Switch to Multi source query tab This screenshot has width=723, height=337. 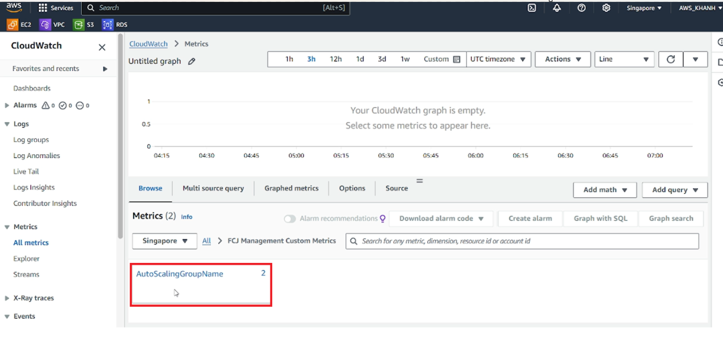[x=213, y=188]
